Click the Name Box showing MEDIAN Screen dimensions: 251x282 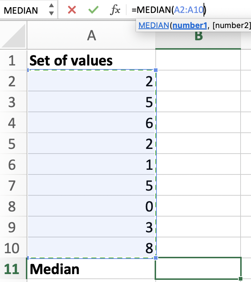(22, 10)
